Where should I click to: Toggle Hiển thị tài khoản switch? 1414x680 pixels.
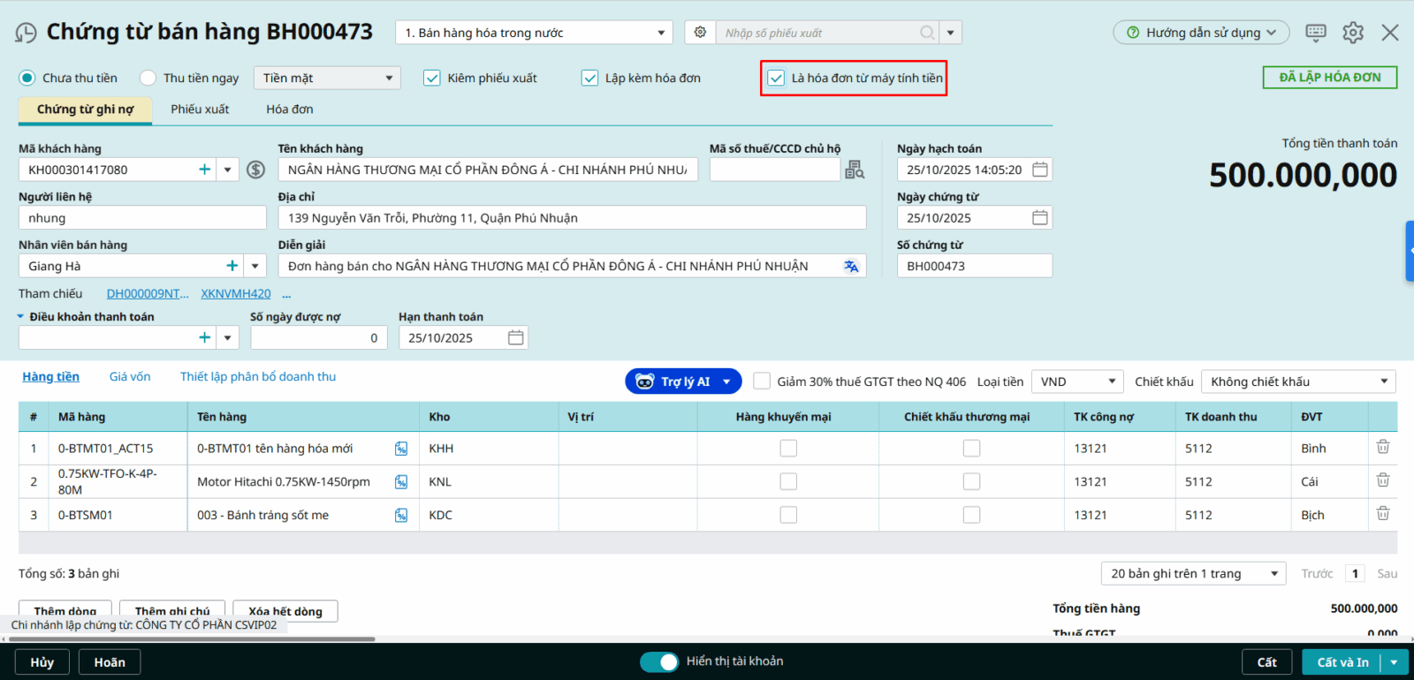pyautogui.click(x=659, y=661)
